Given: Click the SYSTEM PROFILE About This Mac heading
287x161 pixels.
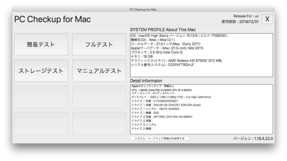Looking at the screenshot, I should coord(163,30).
